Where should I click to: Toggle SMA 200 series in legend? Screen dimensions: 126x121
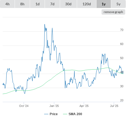tap(75, 114)
